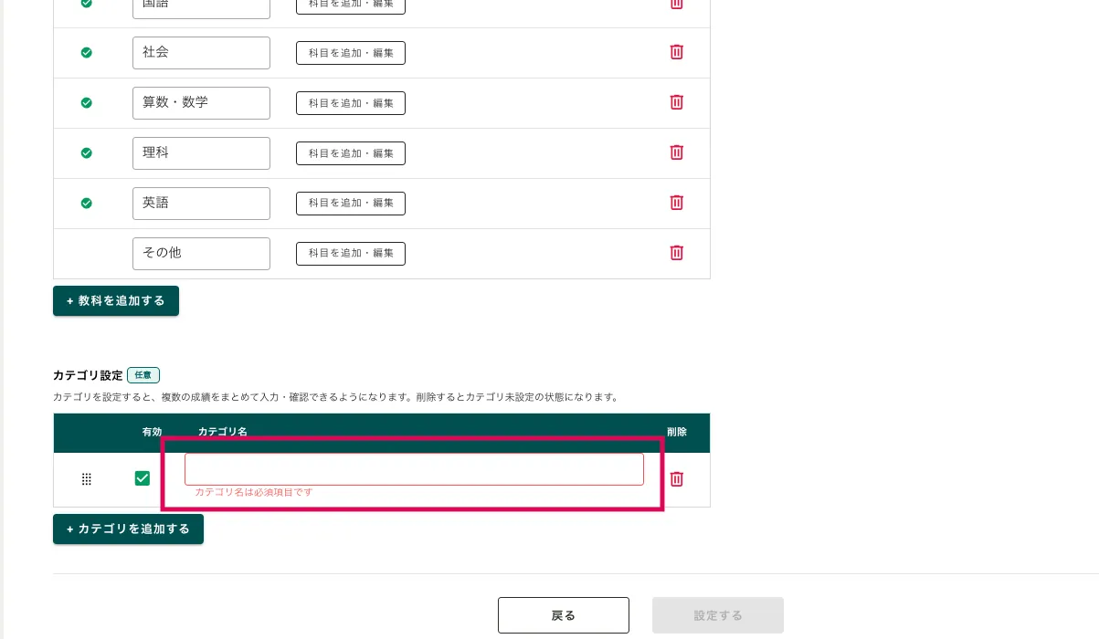1099x639 pixels.
Task: Toggle green check mark for 理科
Action: (x=87, y=153)
